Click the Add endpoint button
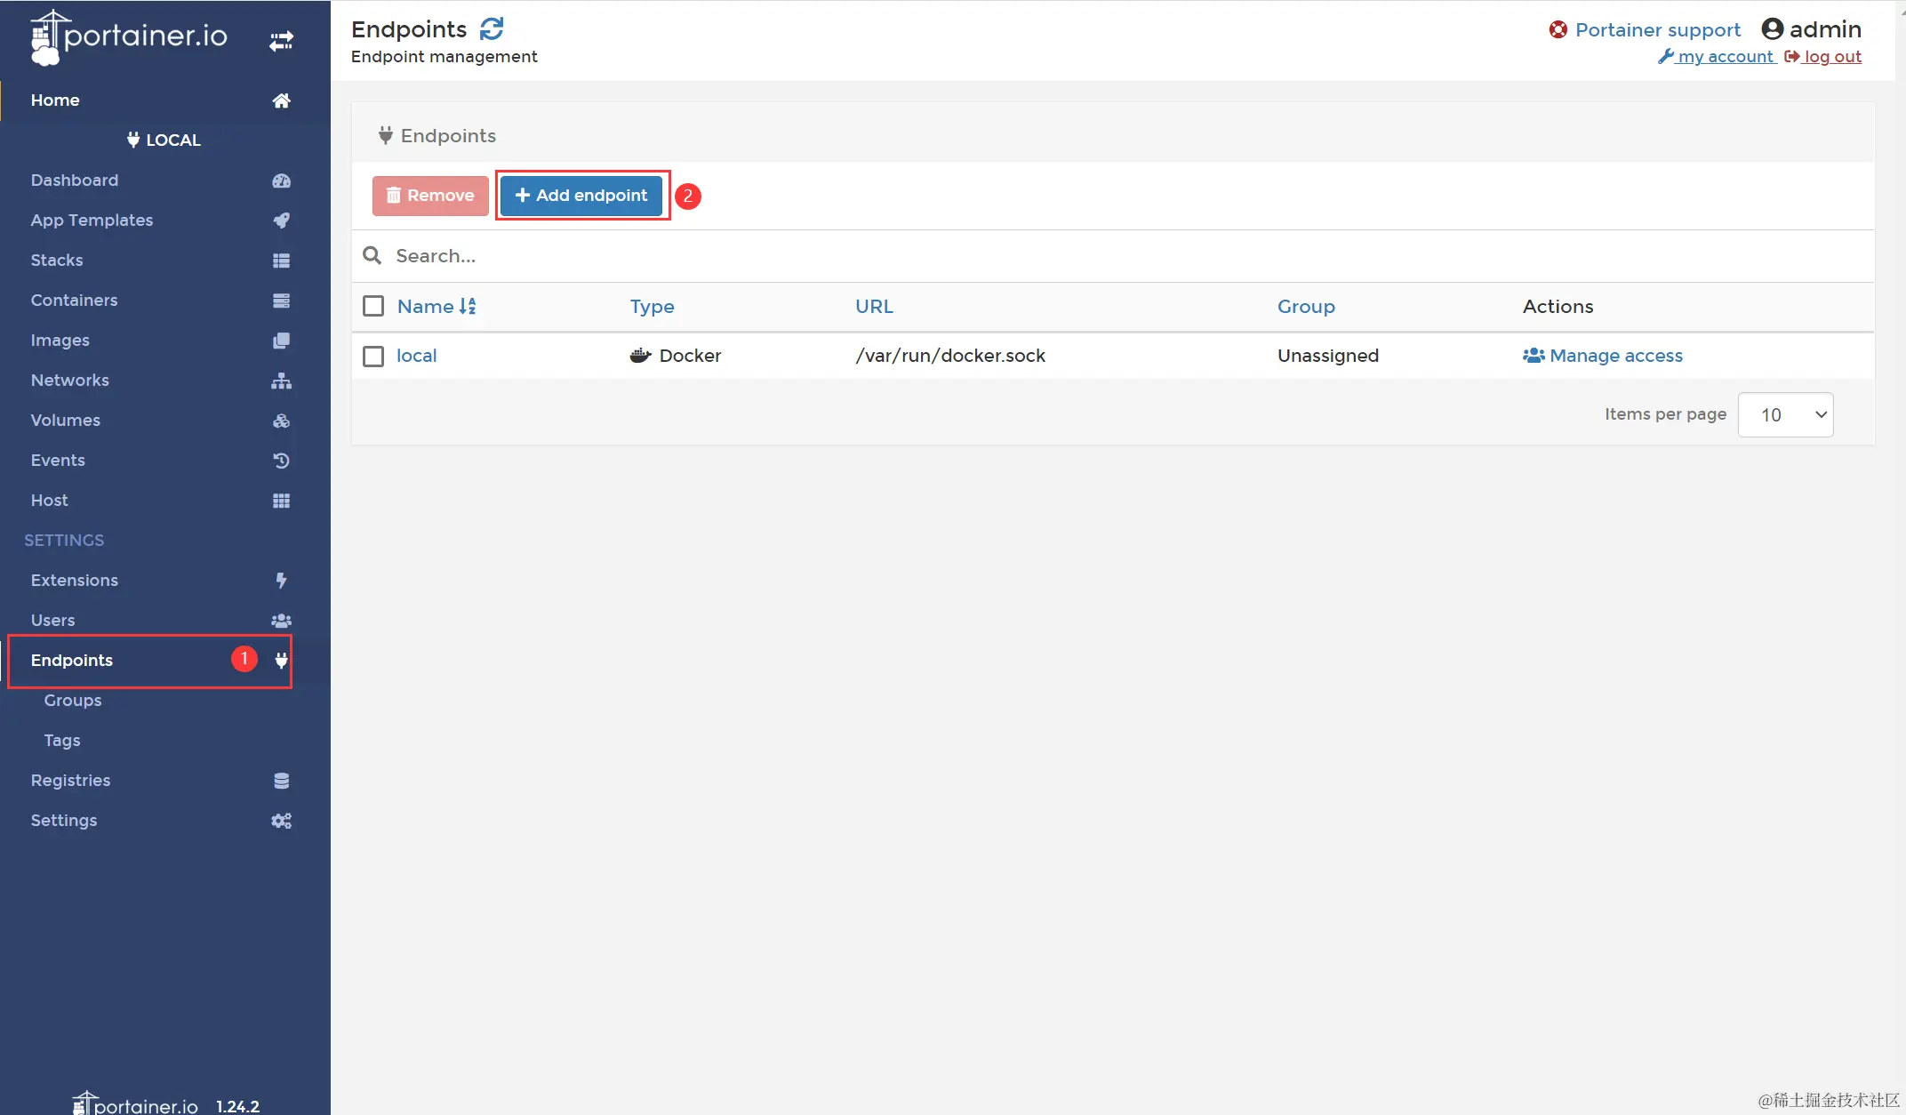Viewport: 1906px width, 1115px height. (581, 196)
